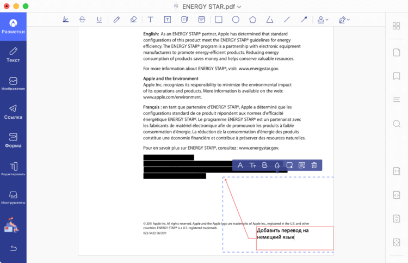
Task: Fit the whole page in view
Action: pyautogui.click(x=396, y=242)
